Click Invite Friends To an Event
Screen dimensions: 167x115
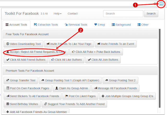tap(116, 44)
